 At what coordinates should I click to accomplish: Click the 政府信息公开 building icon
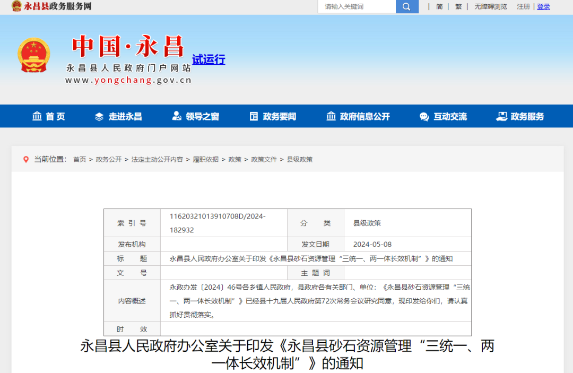(331, 116)
